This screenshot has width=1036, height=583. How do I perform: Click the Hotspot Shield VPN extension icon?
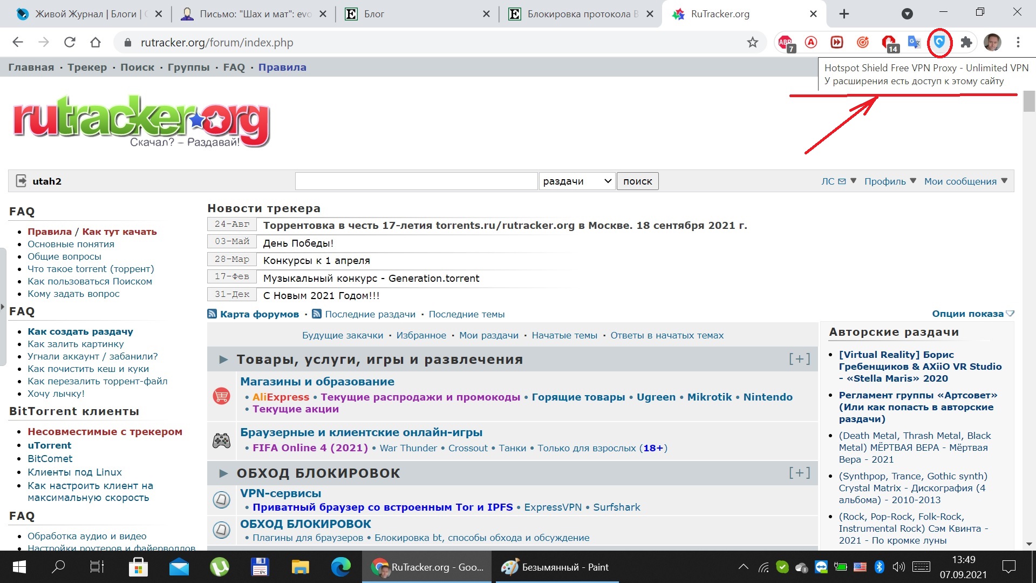tap(939, 42)
